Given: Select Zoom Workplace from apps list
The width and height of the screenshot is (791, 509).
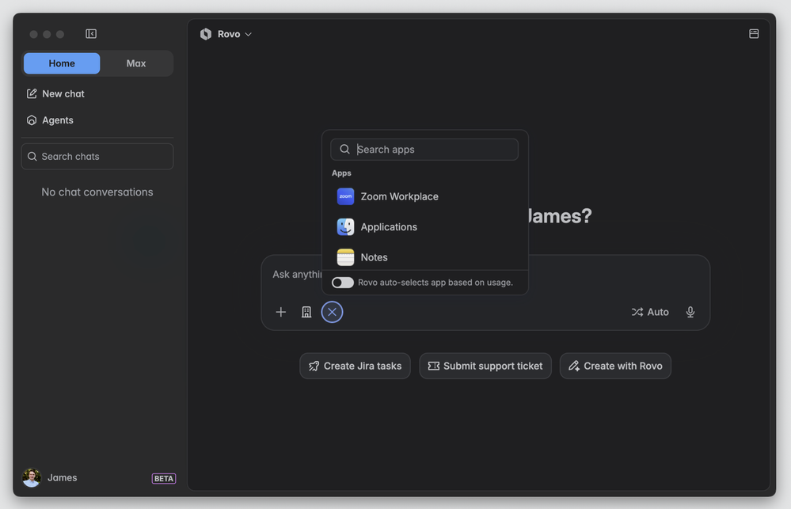Looking at the screenshot, I should (424, 197).
